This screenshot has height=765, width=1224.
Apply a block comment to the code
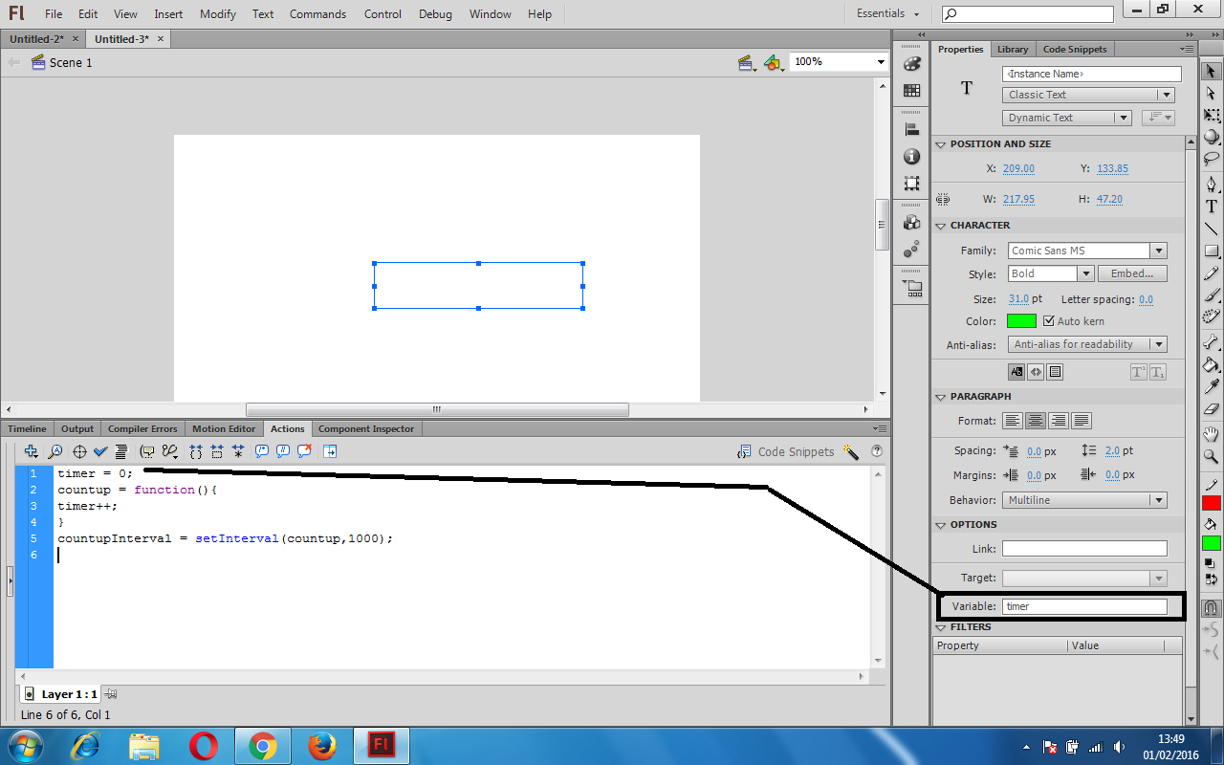pos(260,451)
